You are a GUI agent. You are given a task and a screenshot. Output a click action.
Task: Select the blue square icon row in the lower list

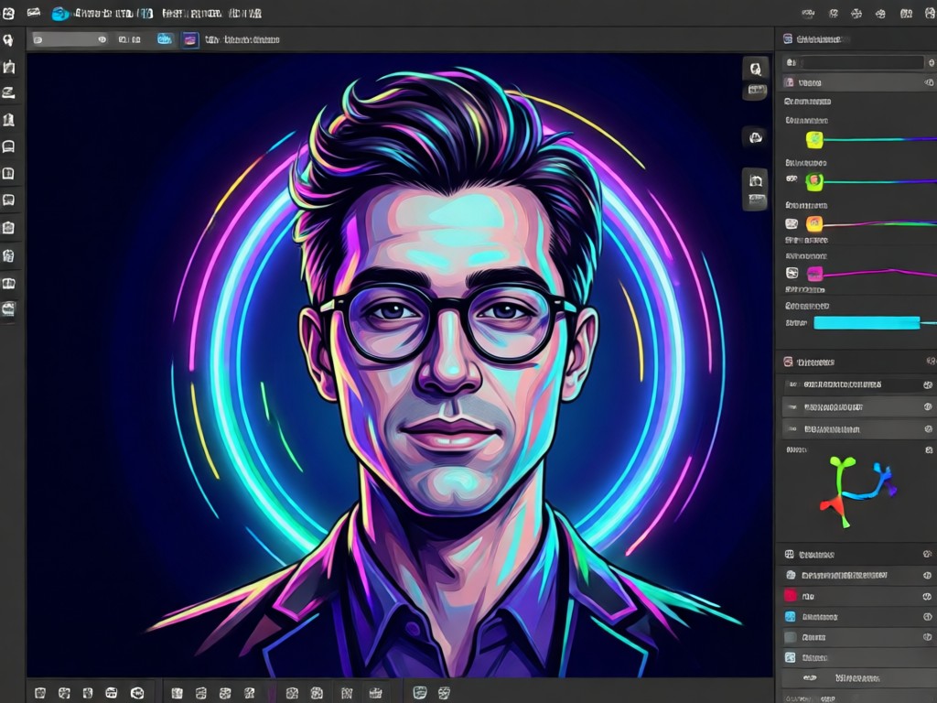click(x=858, y=616)
